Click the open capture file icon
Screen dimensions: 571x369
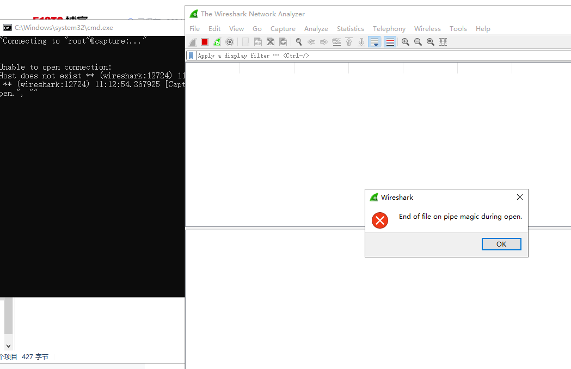pos(246,42)
